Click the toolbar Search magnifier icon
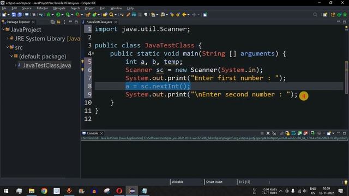 click(111, 15)
